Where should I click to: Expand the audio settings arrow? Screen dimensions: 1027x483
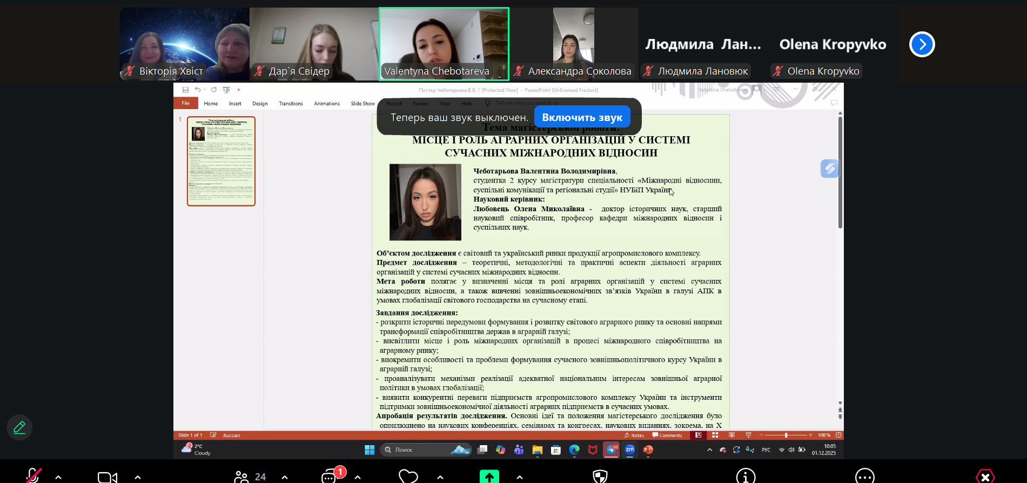click(58, 477)
